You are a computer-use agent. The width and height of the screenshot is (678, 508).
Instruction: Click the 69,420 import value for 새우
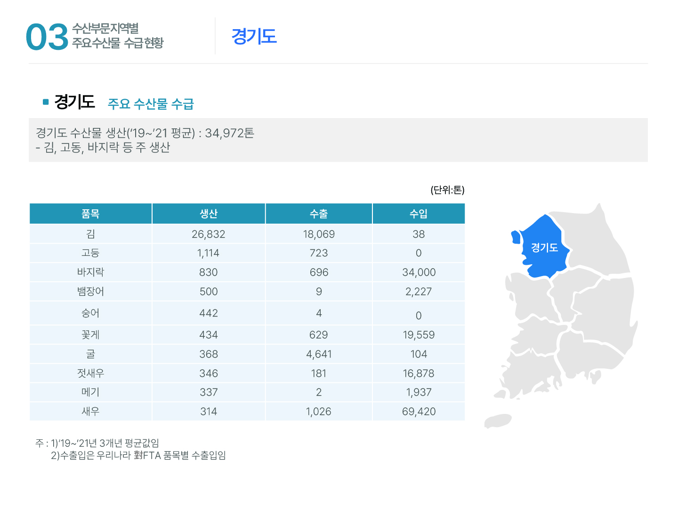click(x=419, y=412)
